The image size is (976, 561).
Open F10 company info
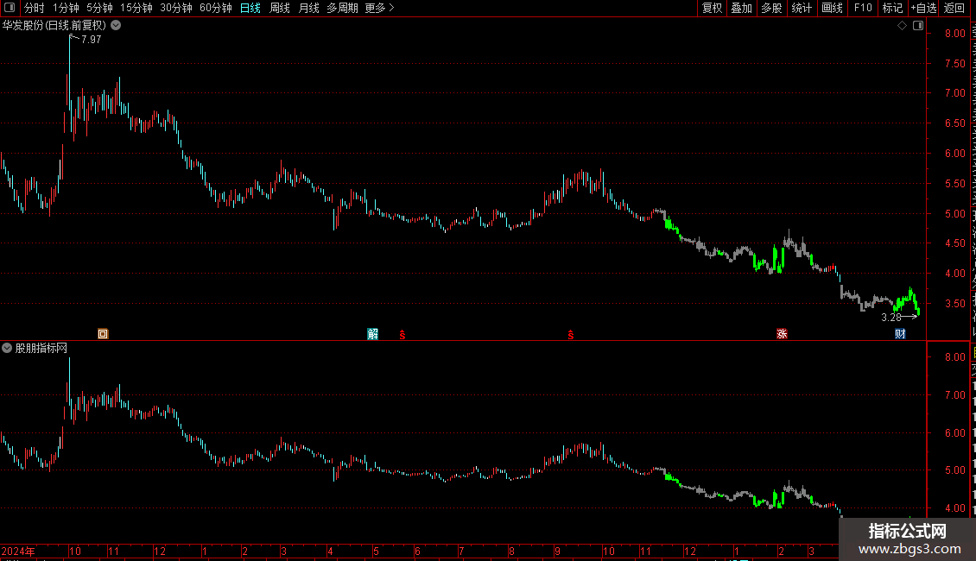[863, 8]
